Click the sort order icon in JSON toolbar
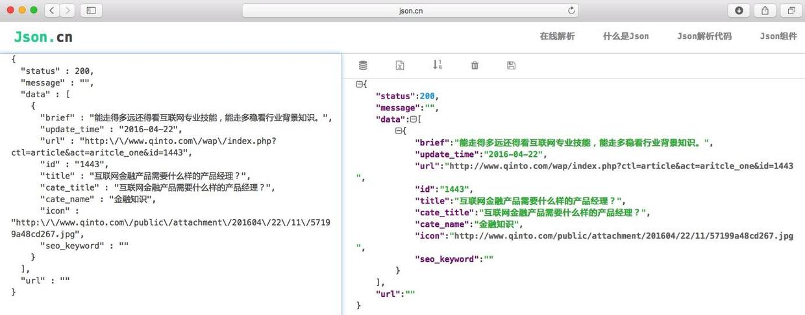The height and width of the screenshot is (315, 805). 437,65
